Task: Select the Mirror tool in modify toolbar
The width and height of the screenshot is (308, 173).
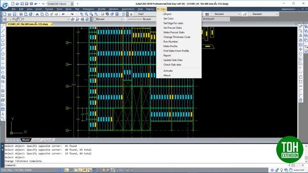Action: [x=301, y=36]
